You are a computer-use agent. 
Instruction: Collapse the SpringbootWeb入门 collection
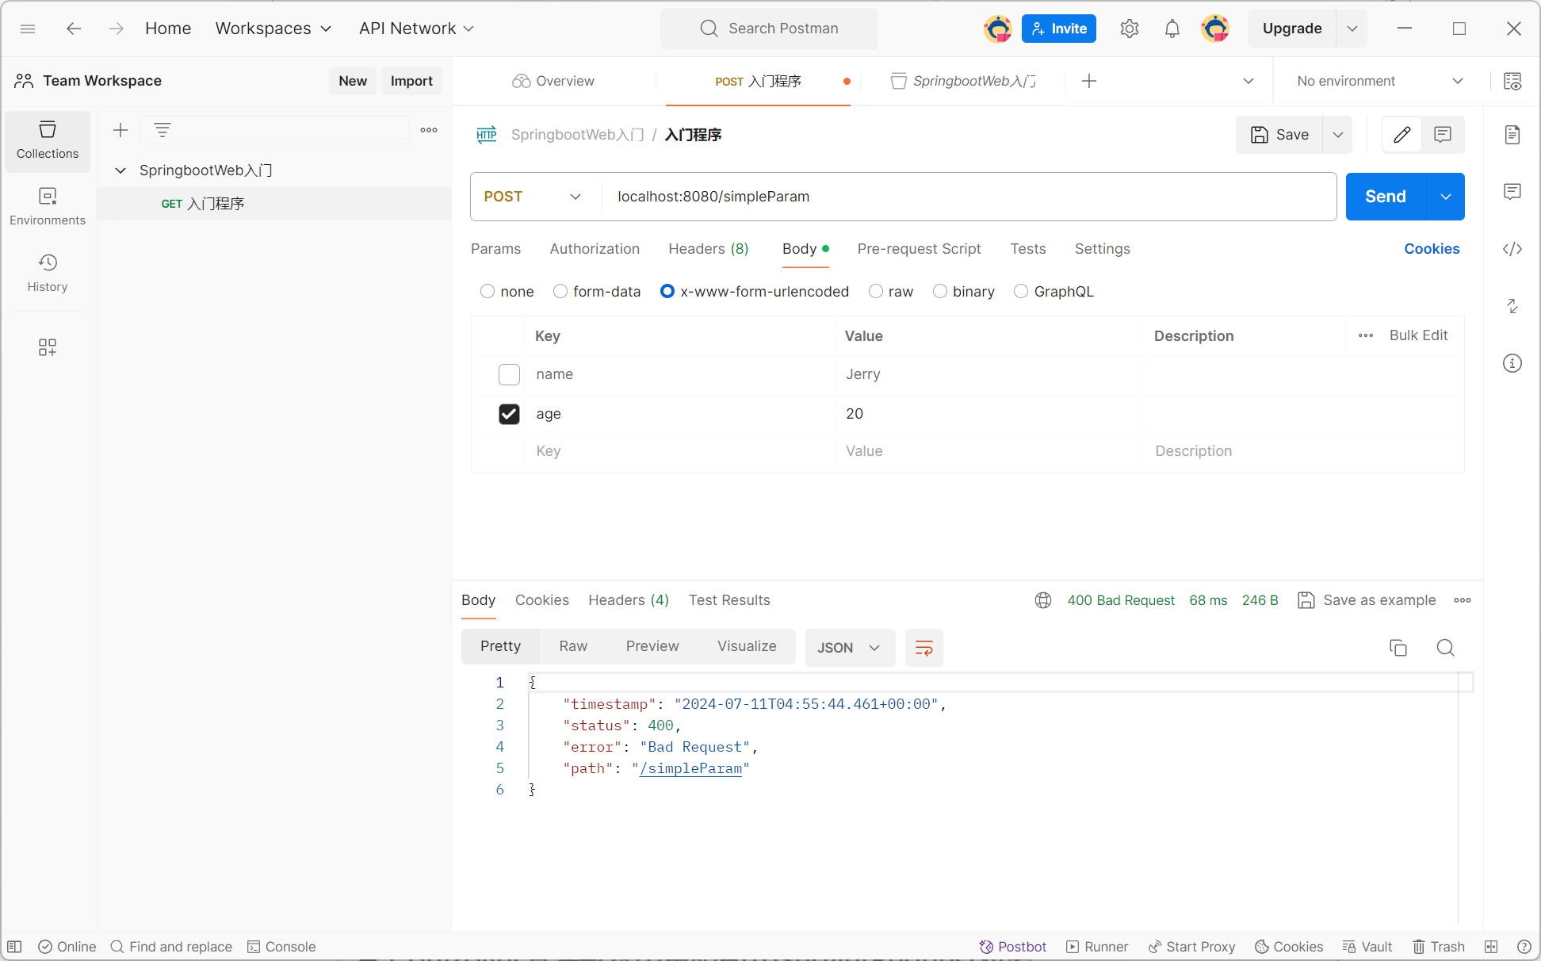(x=120, y=170)
